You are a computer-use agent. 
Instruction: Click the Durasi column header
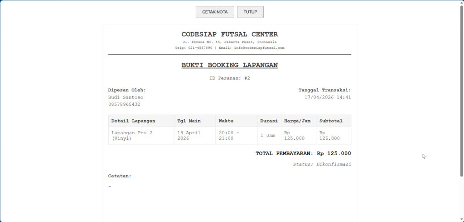269,121
